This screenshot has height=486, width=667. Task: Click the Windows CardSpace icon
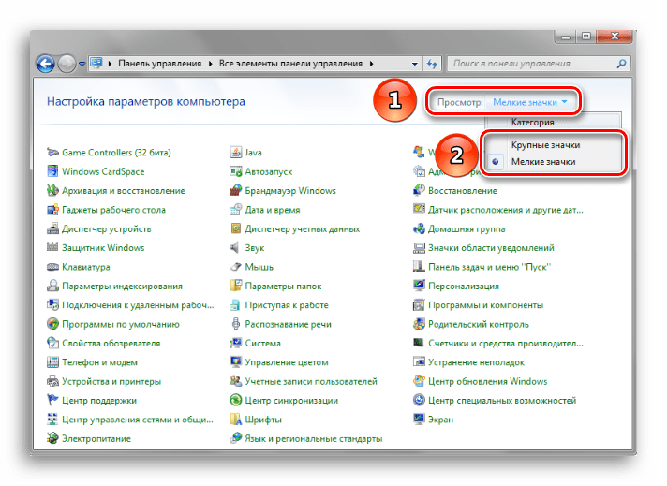(x=52, y=171)
